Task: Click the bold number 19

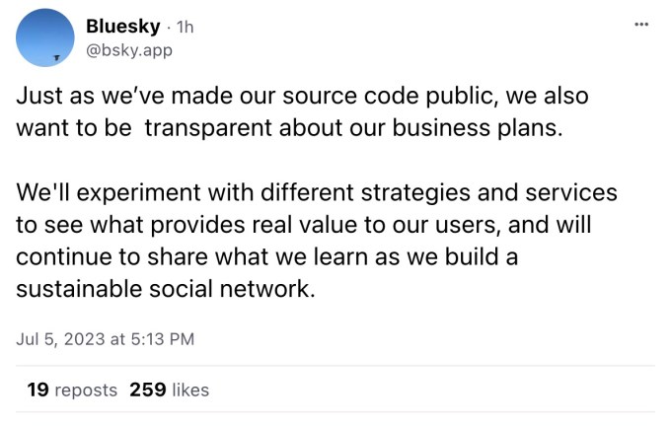Action: pos(37,390)
